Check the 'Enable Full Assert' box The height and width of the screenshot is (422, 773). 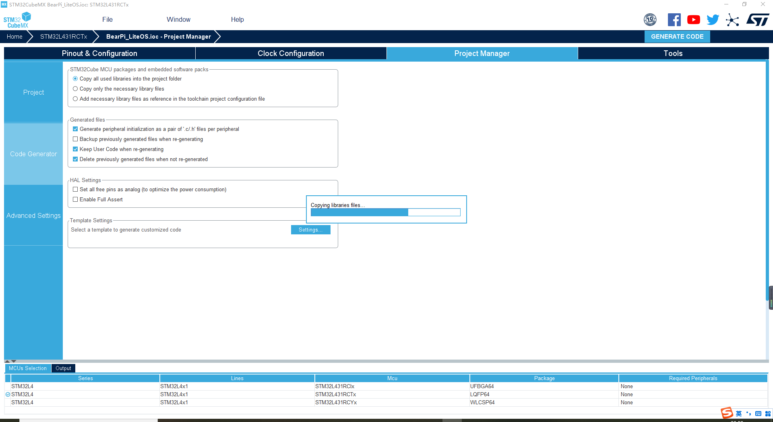pos(75,200)
